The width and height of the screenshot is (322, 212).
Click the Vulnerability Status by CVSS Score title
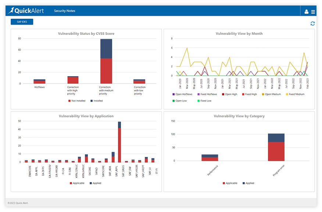86,34
